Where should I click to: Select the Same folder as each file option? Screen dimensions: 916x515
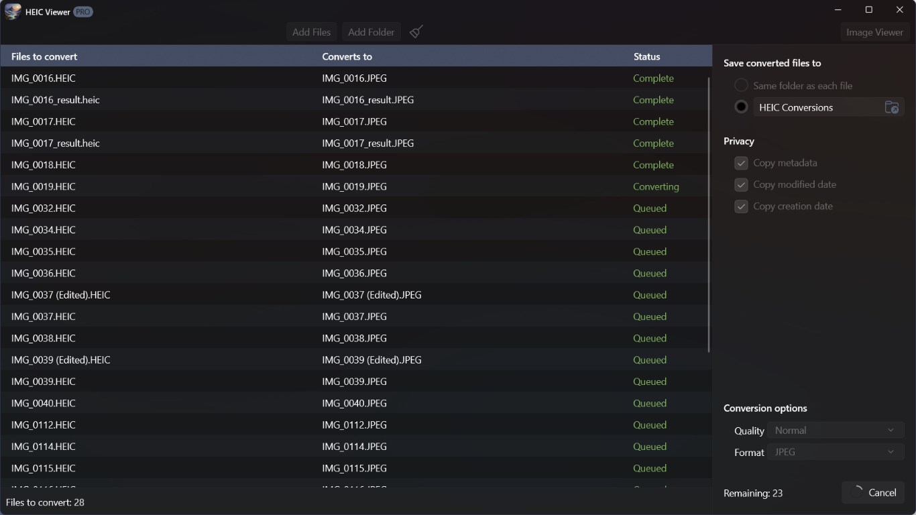(x=741, y=85)
